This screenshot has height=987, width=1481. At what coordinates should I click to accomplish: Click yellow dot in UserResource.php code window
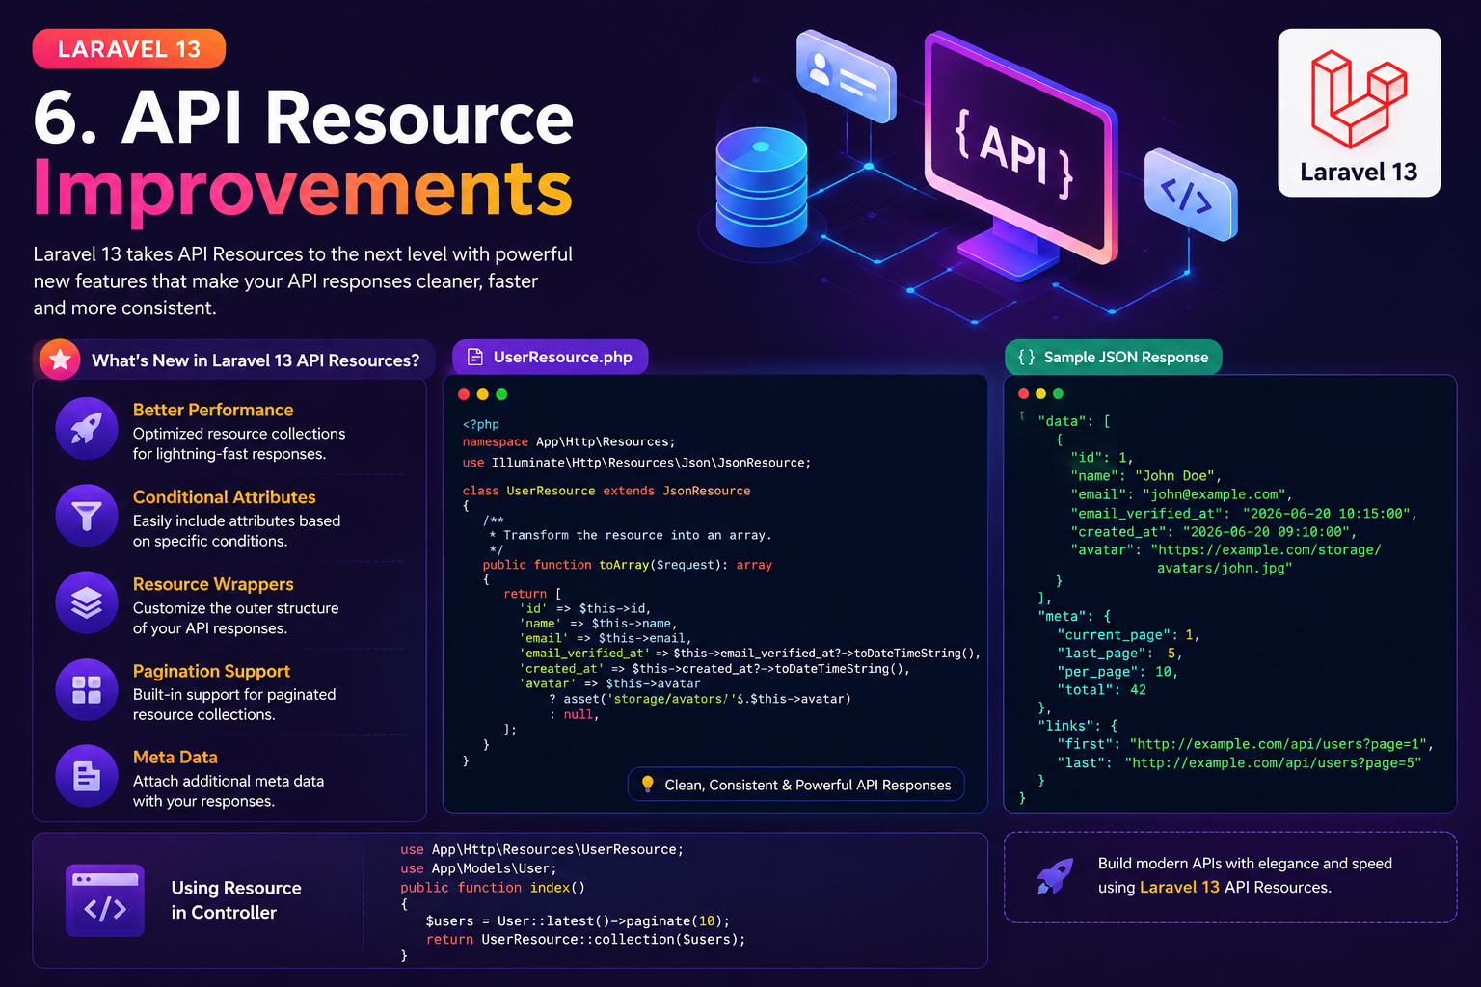[483, 394]
